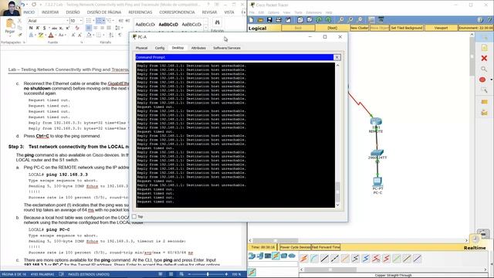Click the New Cluster button
Image resolution: width=494 pixels, height=278 pixels.
click(x=359, y=28)
